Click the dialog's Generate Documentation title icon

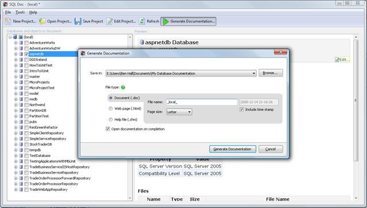point(83,53)
